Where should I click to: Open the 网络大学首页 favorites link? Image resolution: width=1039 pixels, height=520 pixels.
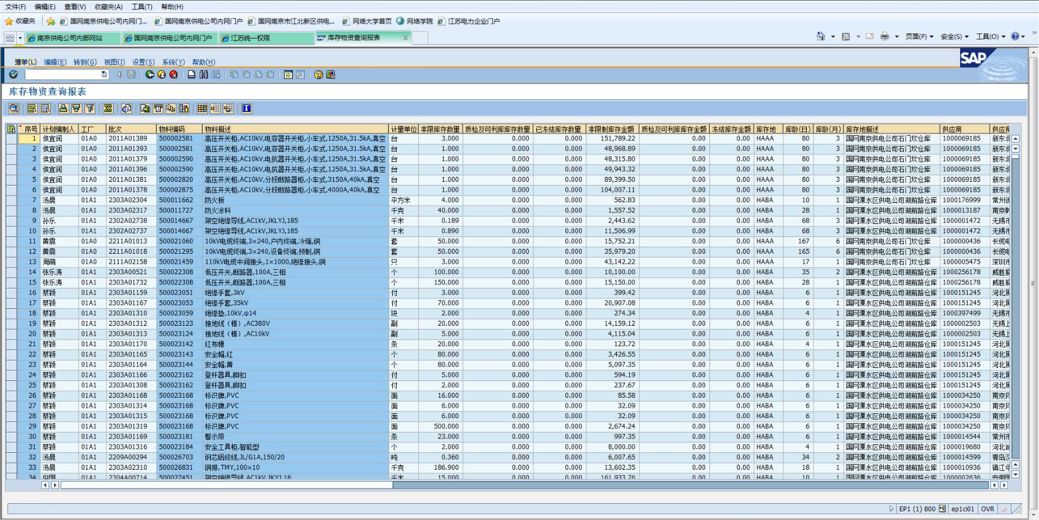tap(371, 21)
